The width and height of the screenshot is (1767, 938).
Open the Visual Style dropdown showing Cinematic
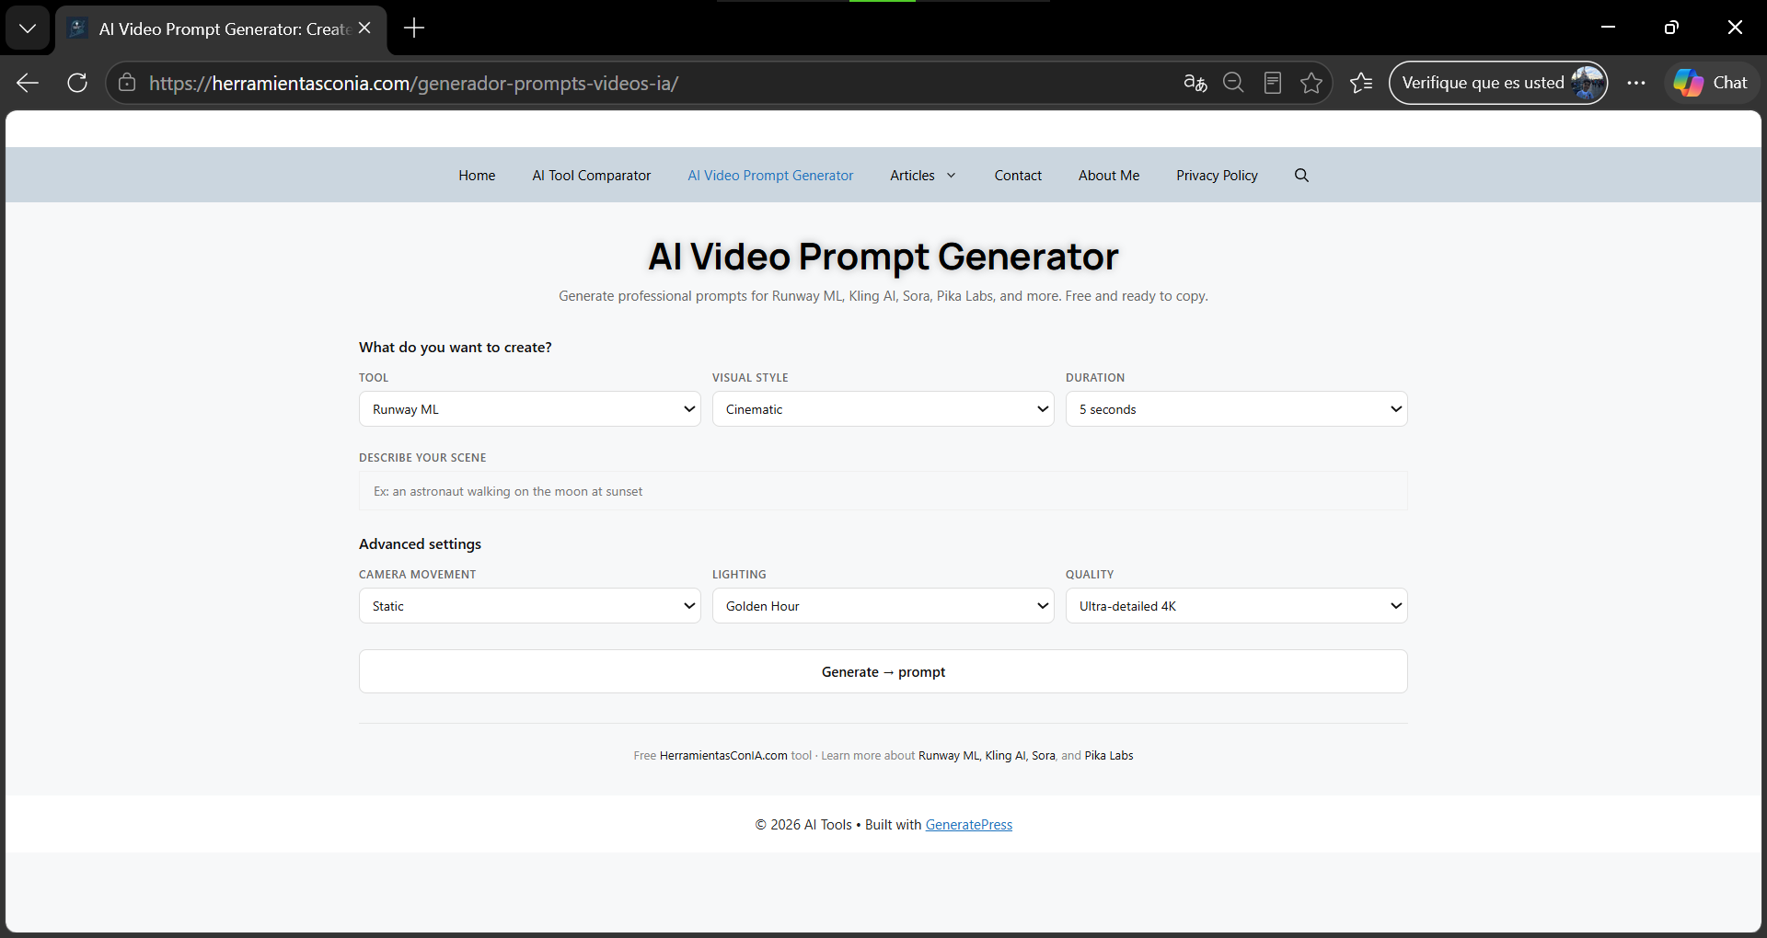point(883,409)
